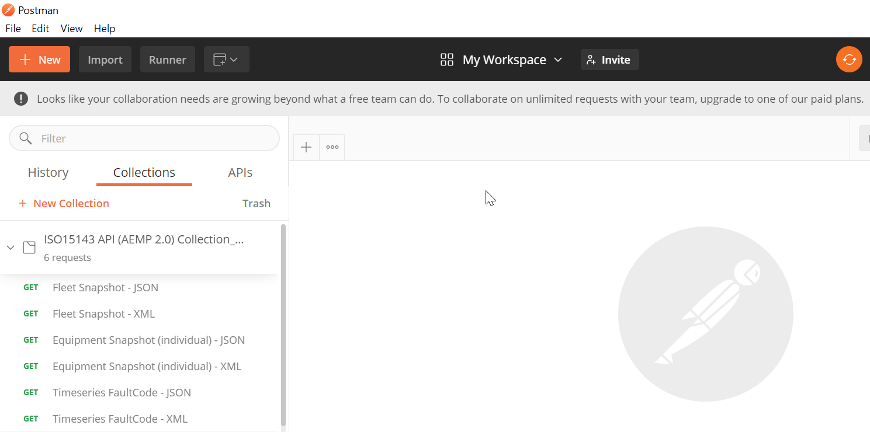The width and height of the screenshot is (870, 432).
Task: Open the Help menu
Action: point(105,29)
